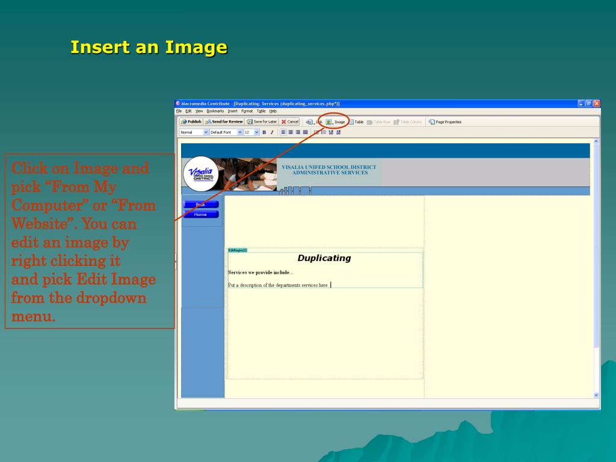Open the View menu
This screenshot has height=462, width=616.
click(x=199, y=111)
